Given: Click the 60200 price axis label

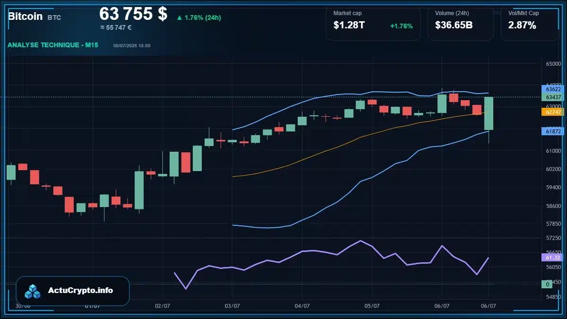Looking at the screenshot, I should (x=553, y=169).
